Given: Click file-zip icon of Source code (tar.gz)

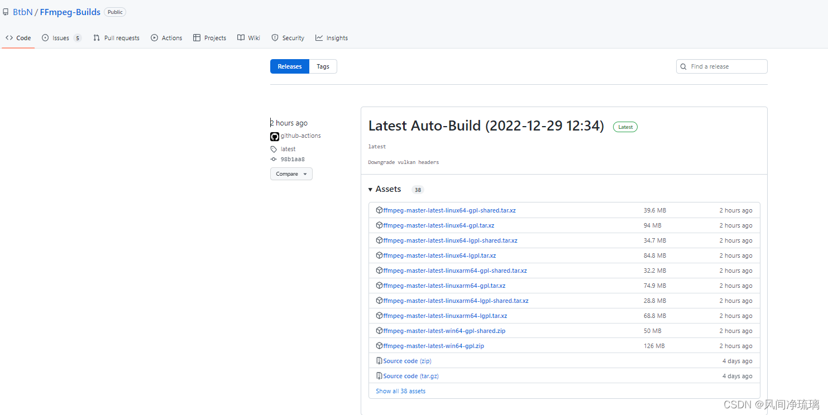Looking at the screenshot, I should tap(379, 376).
